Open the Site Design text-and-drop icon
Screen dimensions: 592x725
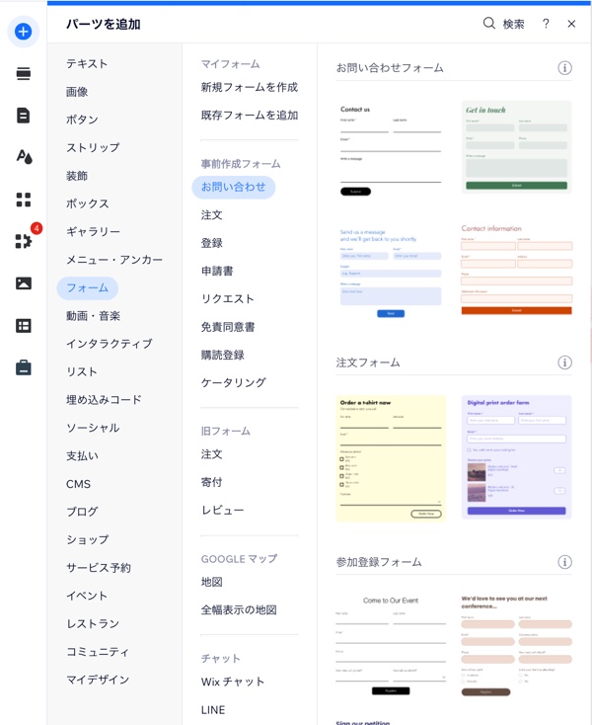point(24,157)
